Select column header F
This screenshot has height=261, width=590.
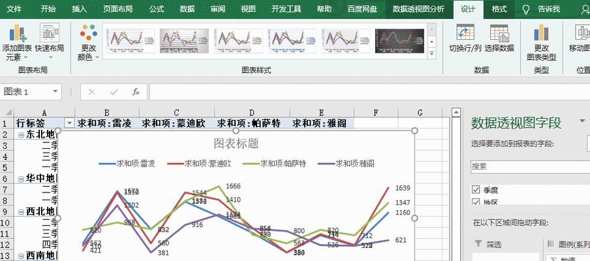(376, 112)
